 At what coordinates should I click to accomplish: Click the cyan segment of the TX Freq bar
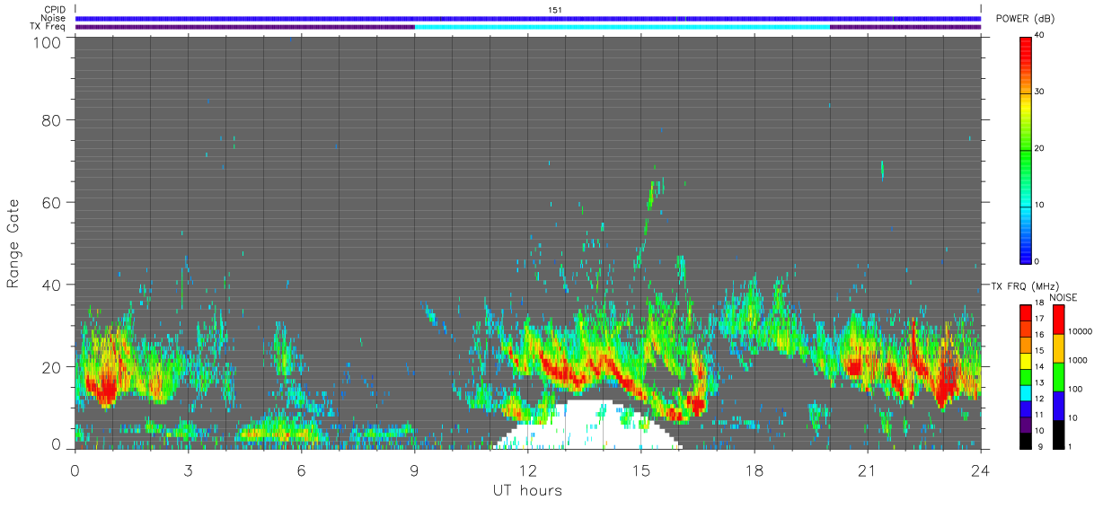click(x=622, y=27)
